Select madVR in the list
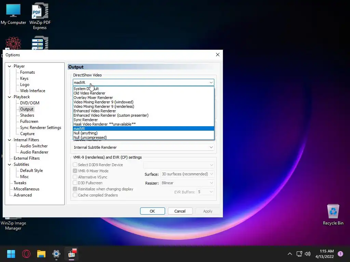This screenshot has height=262, width=350. pyautogui.click(x=143, y=129)
